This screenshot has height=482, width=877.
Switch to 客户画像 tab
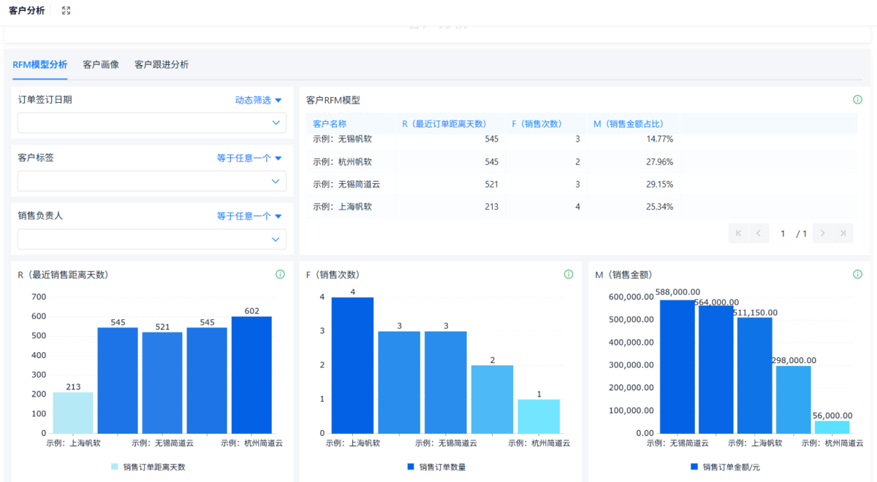point(101,64)
